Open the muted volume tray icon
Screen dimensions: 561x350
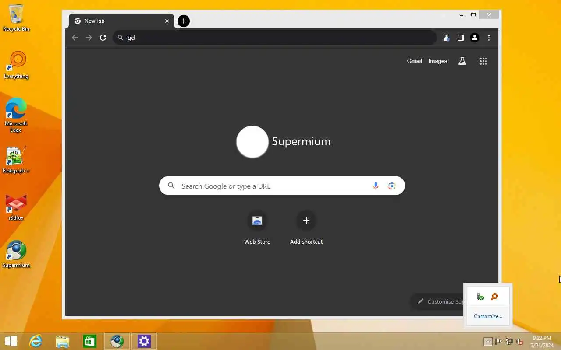coord(520,342)
